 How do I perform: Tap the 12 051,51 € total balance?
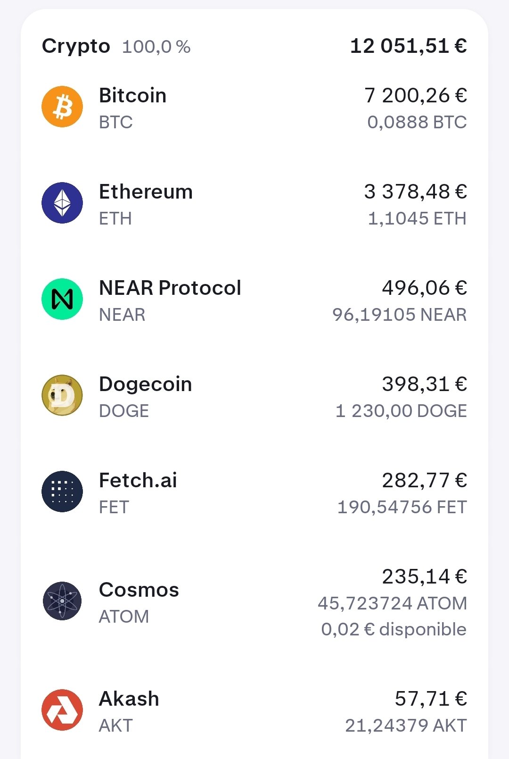click(x=409, y=46)
